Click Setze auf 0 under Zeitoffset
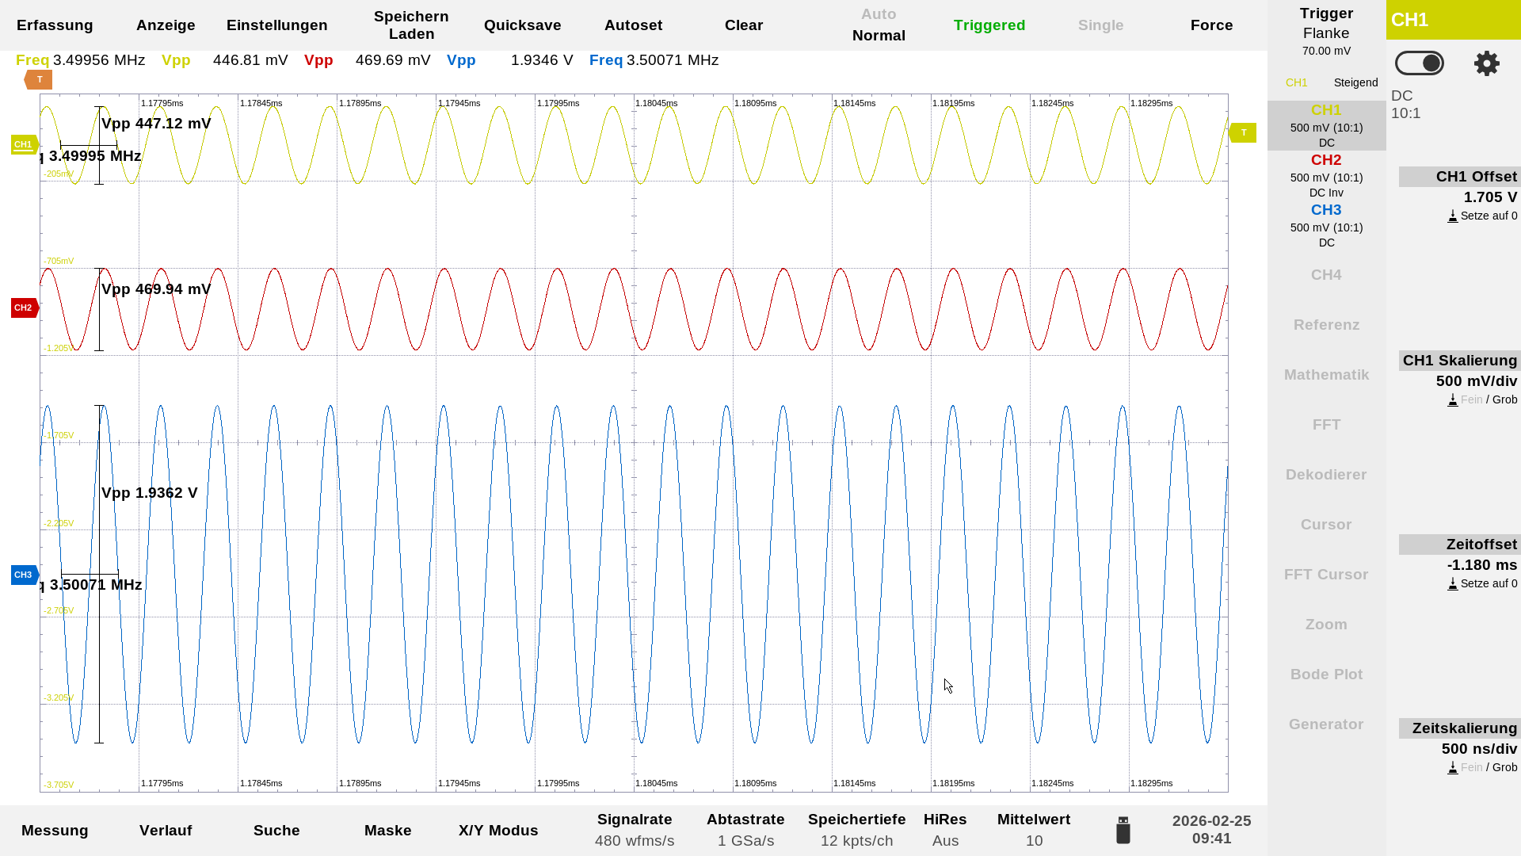The height and width of the screenshot is (856, 1521). [x=1483, y=583]
